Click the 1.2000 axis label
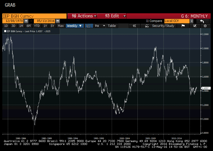The width and height of the screenshot is (213, 151). pos(205,105)
